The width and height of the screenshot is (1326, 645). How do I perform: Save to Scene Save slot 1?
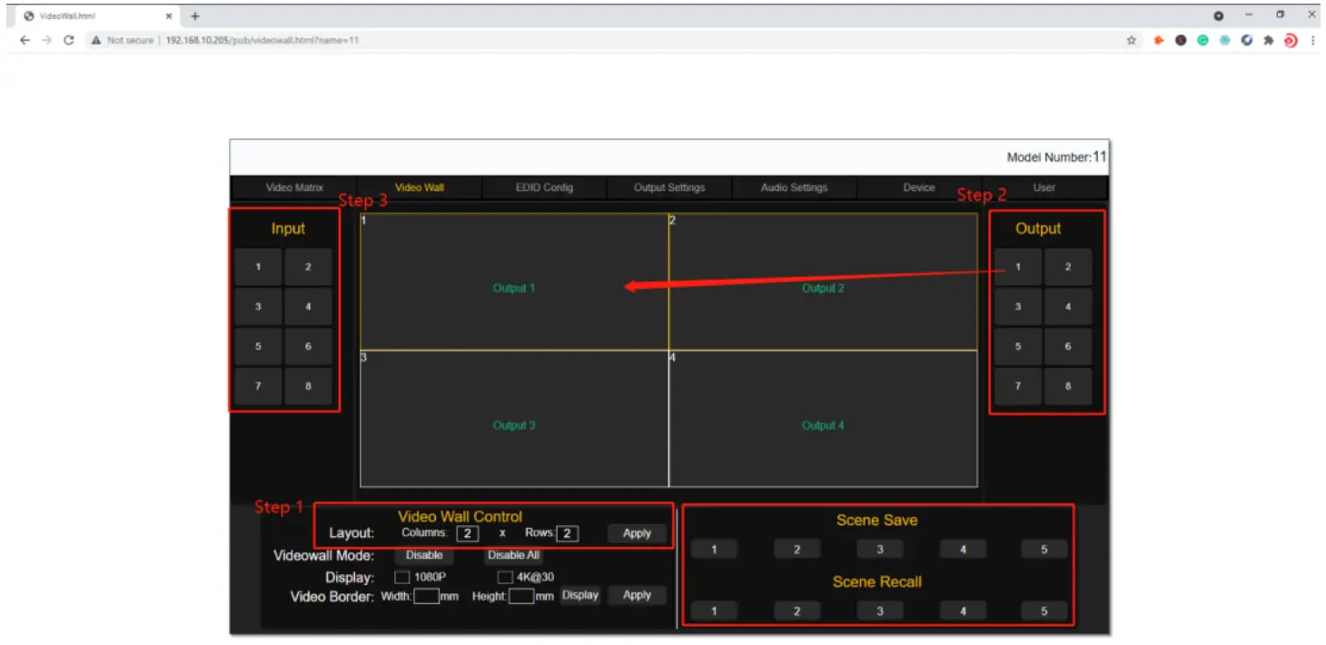point(714,550)
